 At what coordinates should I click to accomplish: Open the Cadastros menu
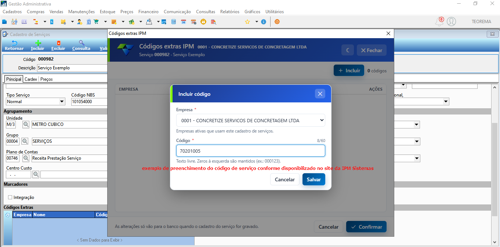point(12,12)
